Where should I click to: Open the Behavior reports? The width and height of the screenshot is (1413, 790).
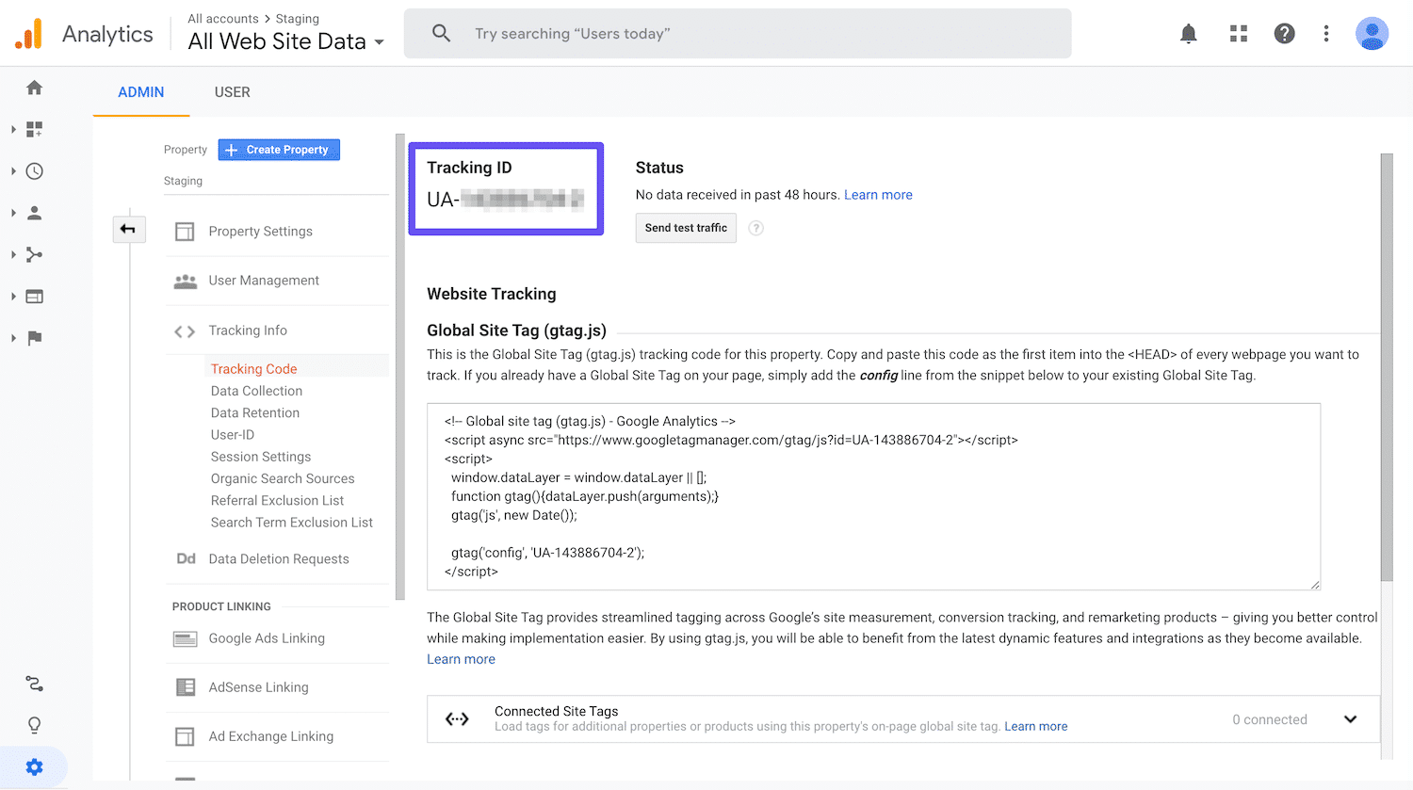34,296
